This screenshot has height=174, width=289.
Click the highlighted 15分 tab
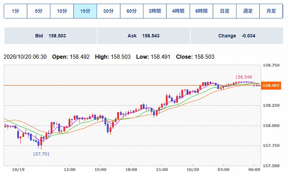point(85,11)
